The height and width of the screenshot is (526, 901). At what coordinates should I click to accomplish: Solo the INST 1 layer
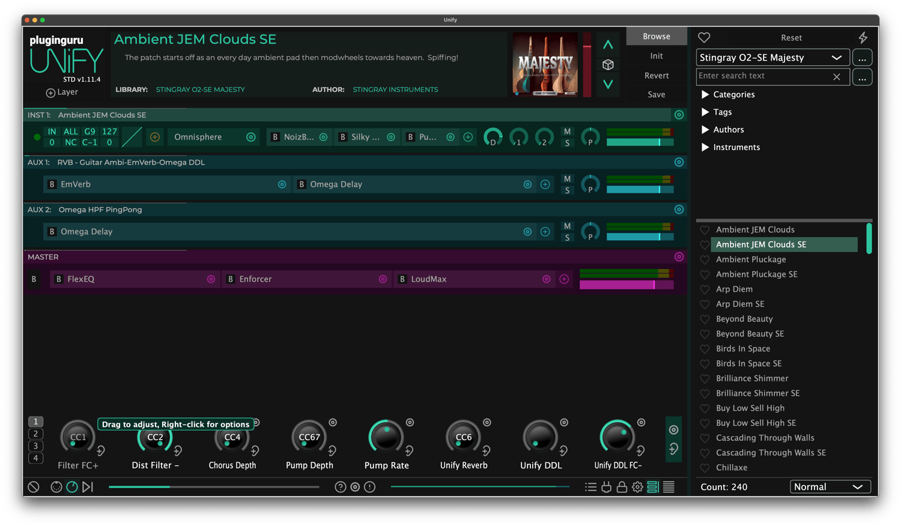[567, 143]
